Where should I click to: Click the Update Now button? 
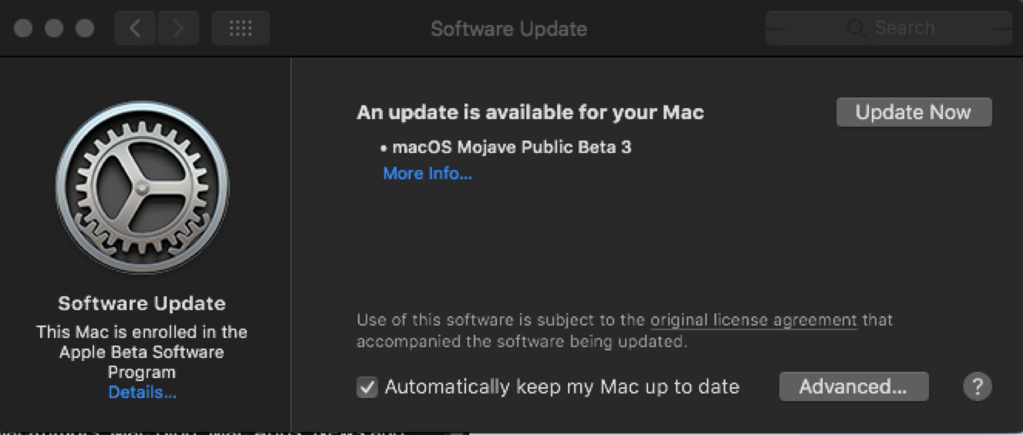[x=913, y=112]
